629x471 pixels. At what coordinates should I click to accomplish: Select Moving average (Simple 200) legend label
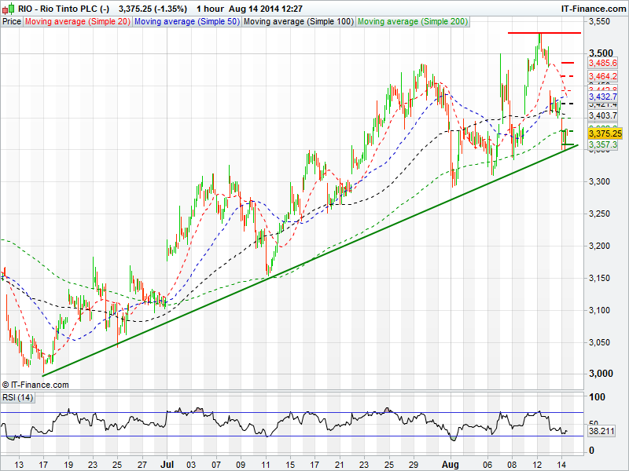(414, 22)
